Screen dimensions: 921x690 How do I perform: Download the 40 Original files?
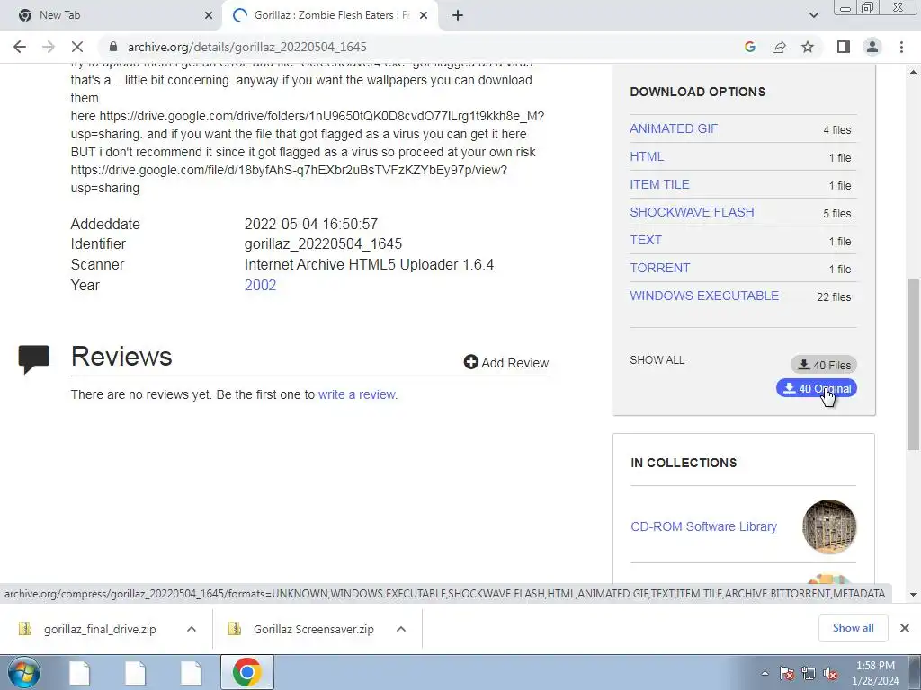pyautogui.click(x=817, y=388)
